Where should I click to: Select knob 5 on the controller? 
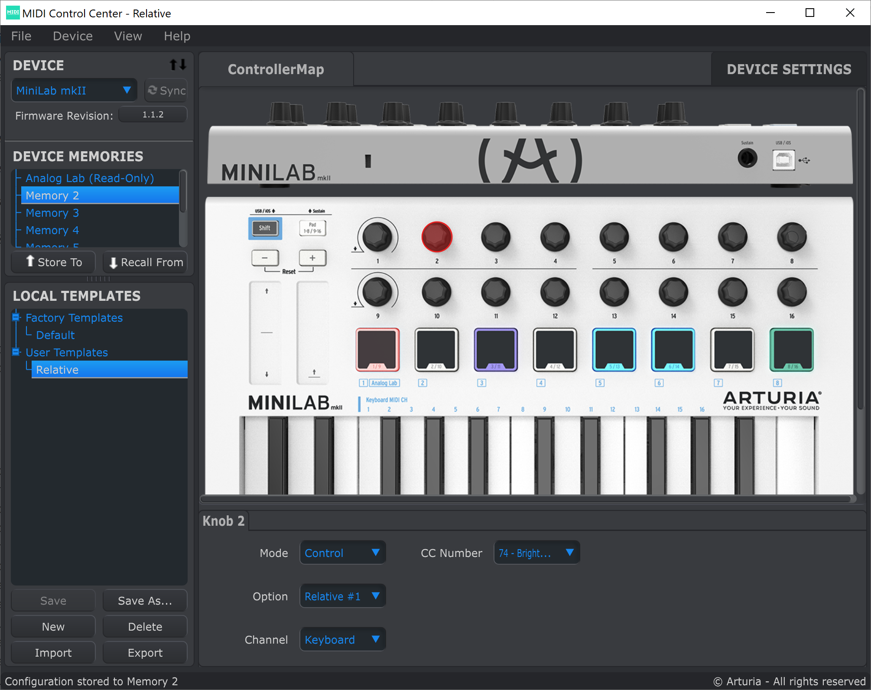614,237
